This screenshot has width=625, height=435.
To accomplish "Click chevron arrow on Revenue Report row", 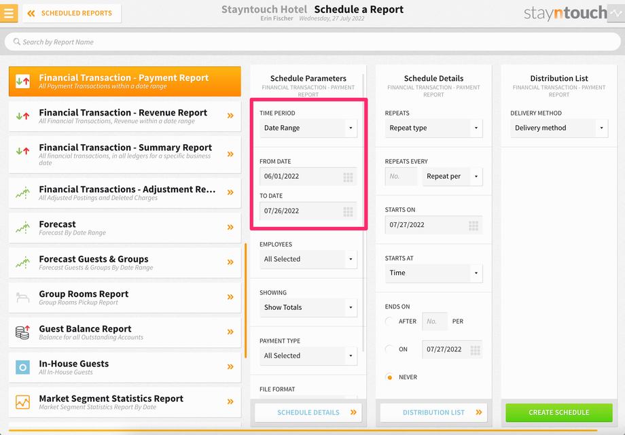I will [x=230, y=116].
